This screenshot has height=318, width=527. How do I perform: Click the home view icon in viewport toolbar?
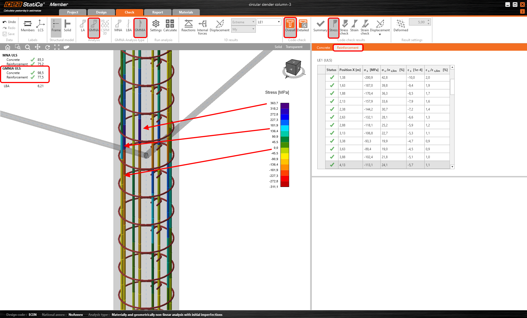[x=8, y=47]
